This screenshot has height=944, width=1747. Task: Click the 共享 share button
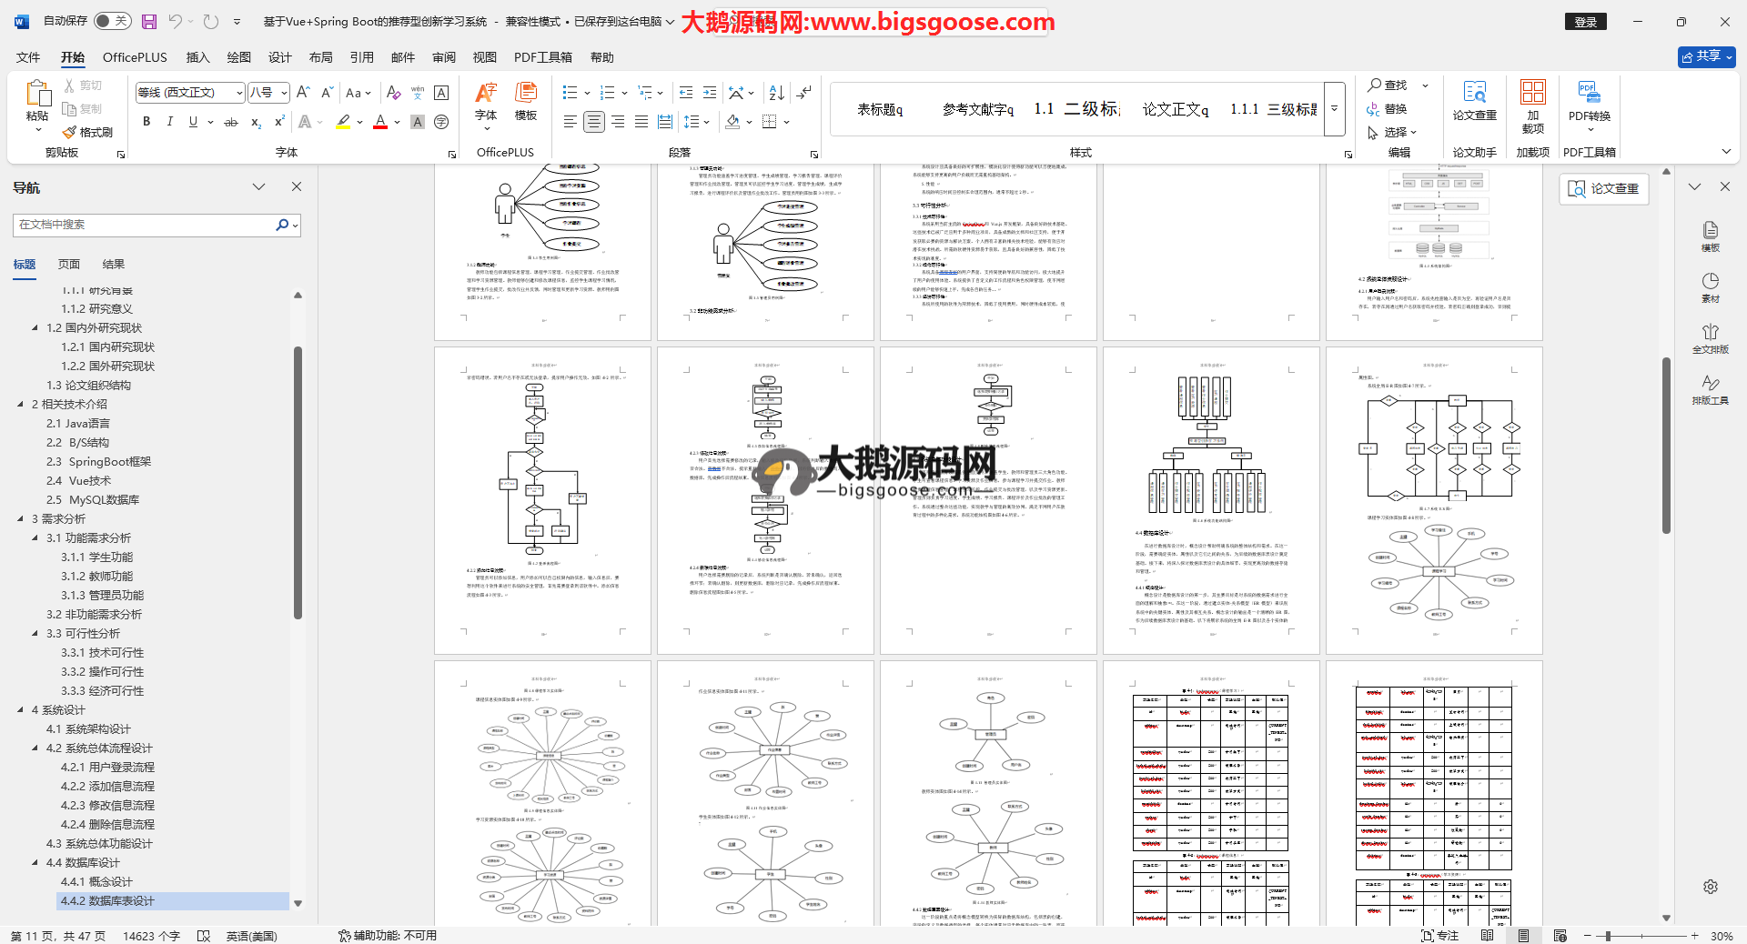[1706, 56]
